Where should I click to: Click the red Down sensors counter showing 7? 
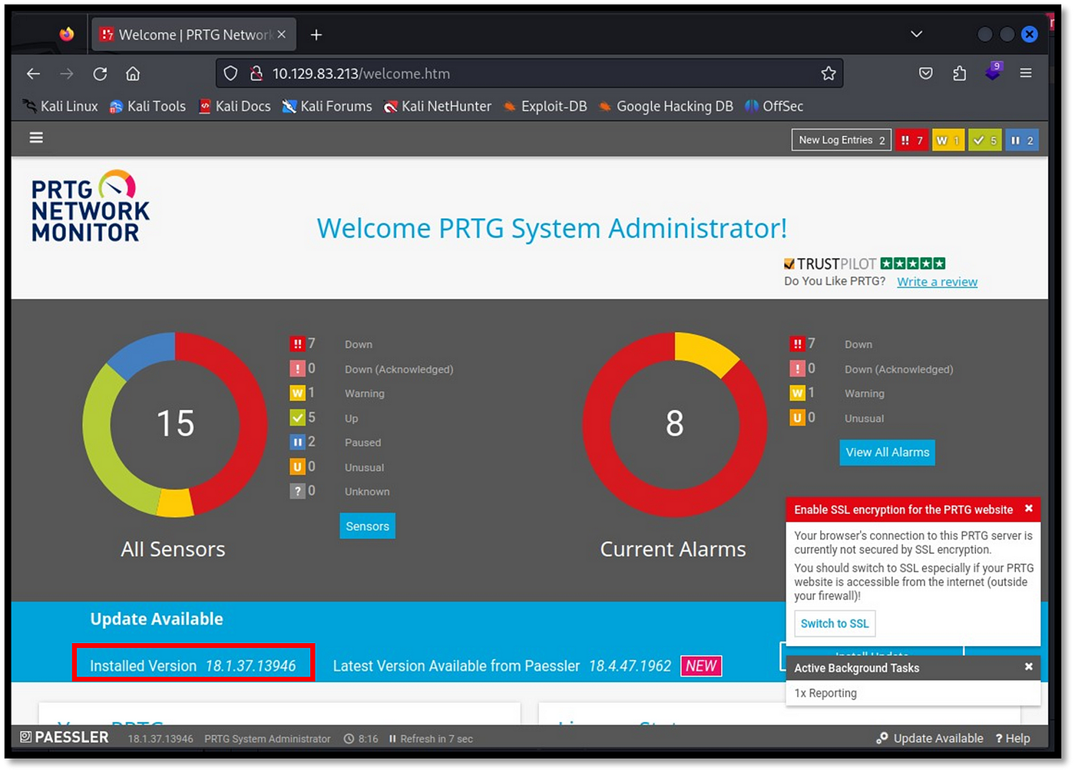(911, 141)
